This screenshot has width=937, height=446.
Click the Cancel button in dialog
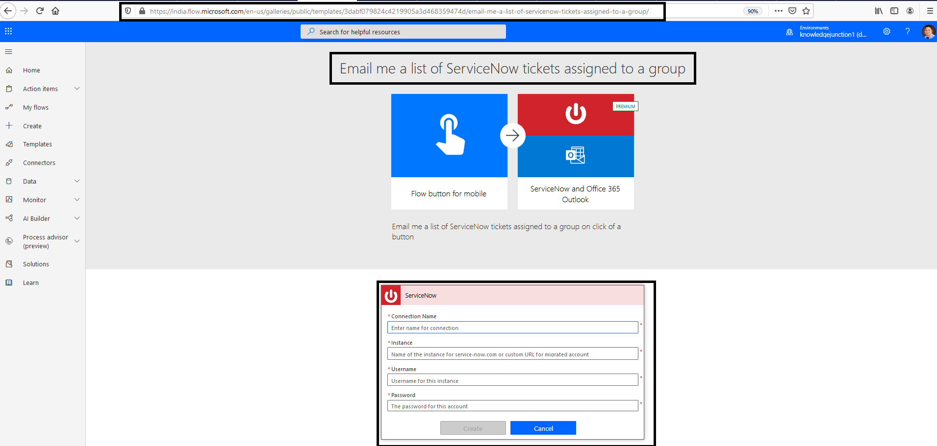pos(543,427)
